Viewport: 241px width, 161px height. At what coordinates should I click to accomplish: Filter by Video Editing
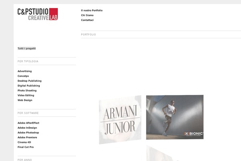(x=26, y=95)
